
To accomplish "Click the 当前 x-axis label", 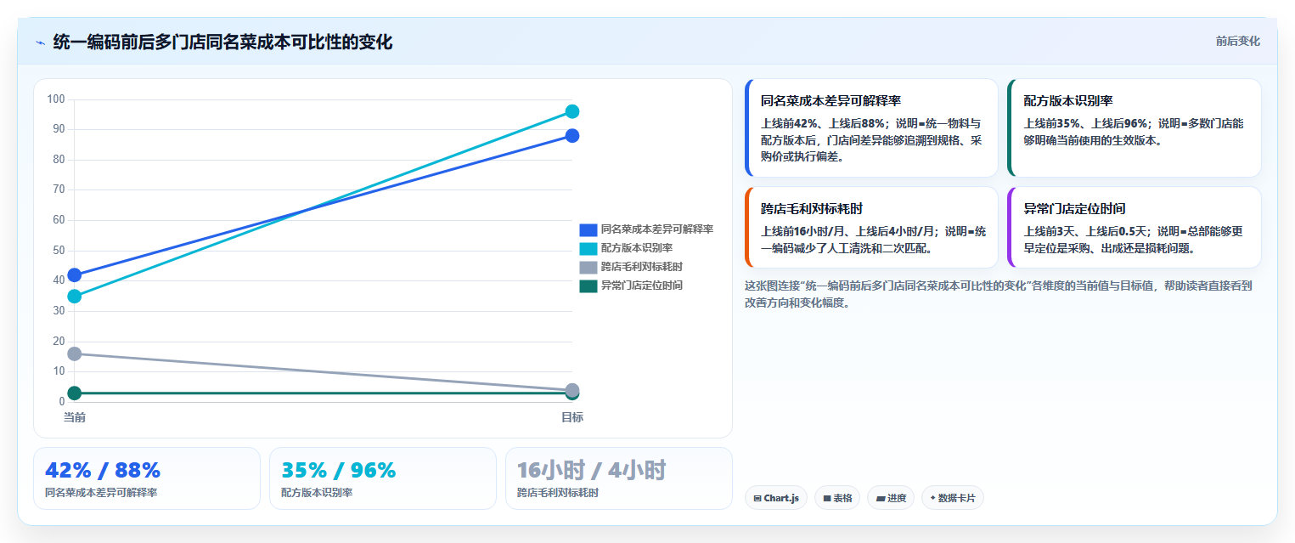I will point(75,417).
